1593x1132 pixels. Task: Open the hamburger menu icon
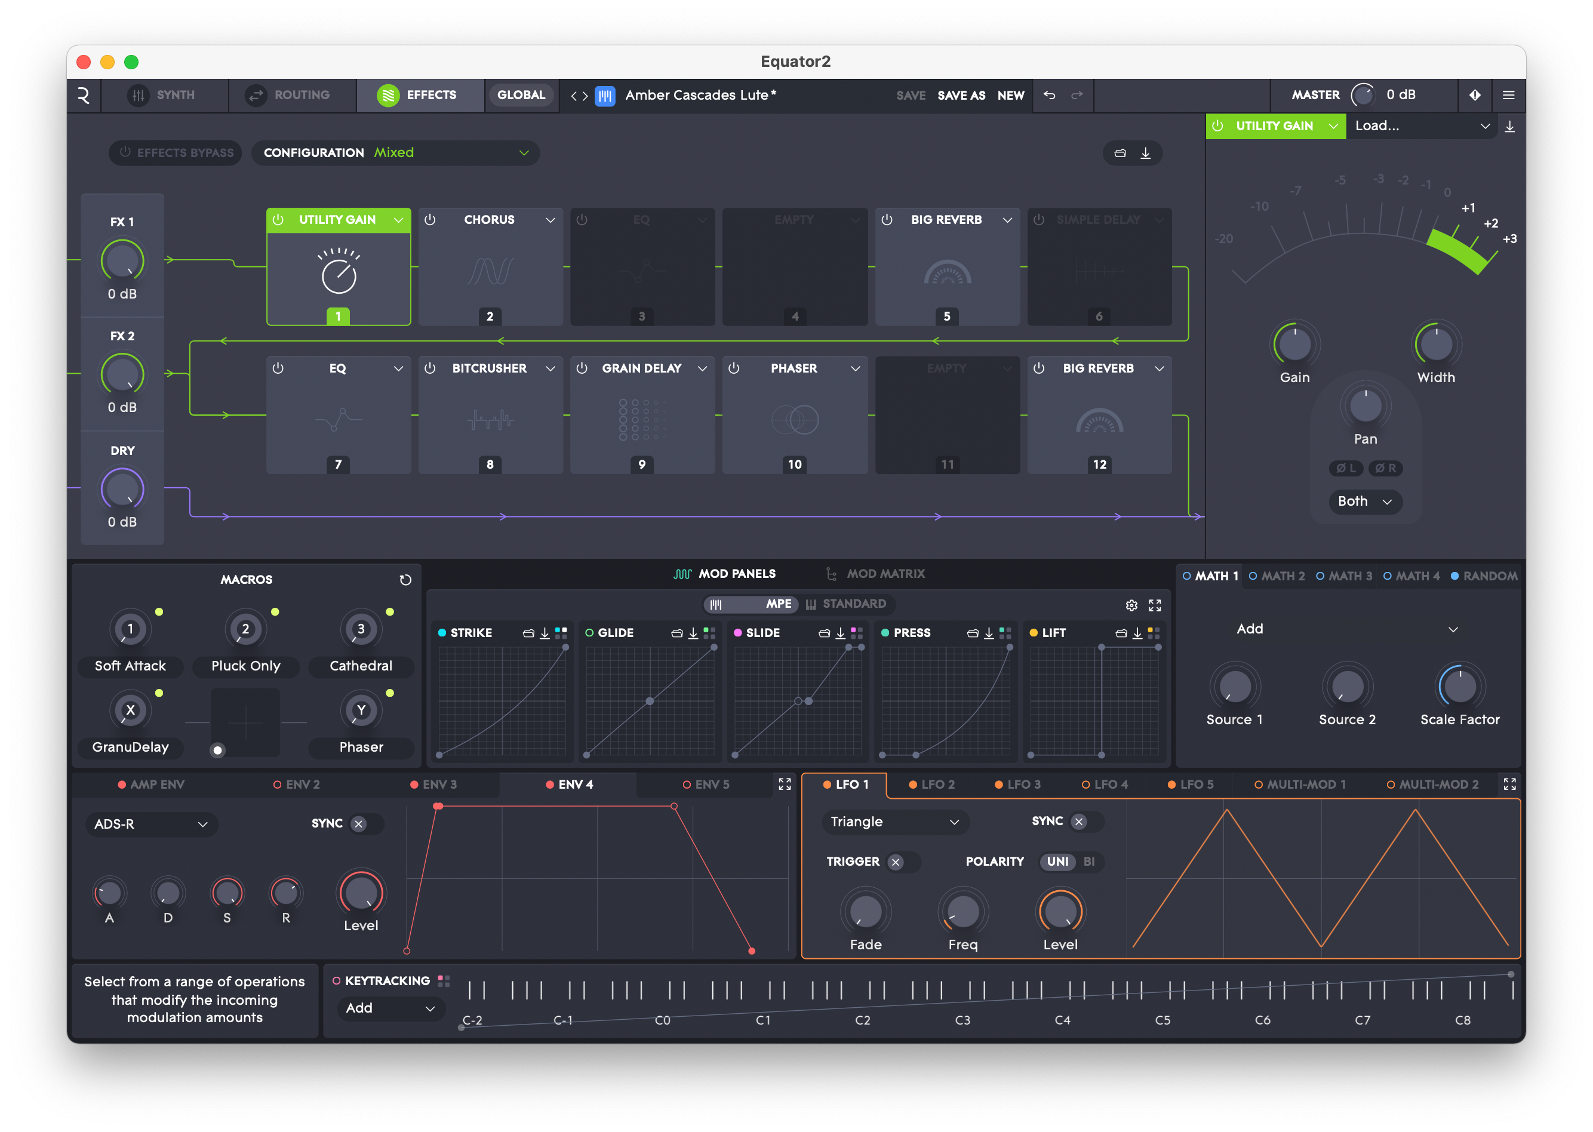click(1508, 95)
